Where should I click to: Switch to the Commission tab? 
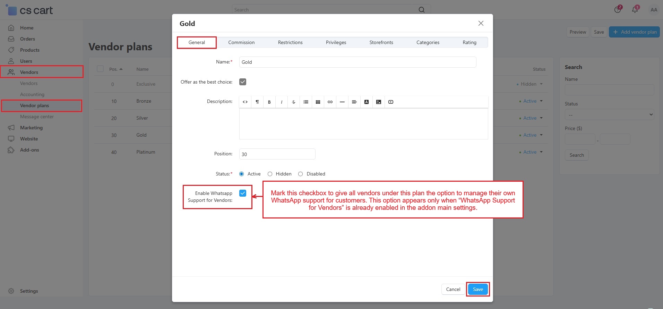(x=241, y=42)
